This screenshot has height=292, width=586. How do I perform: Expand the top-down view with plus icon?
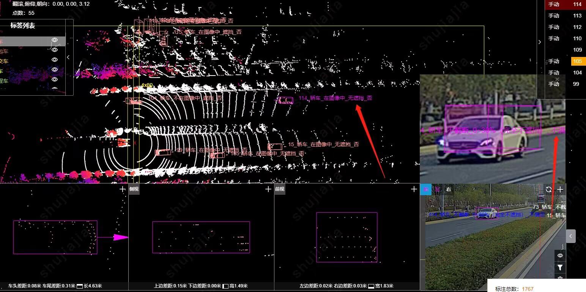[123, 189]
